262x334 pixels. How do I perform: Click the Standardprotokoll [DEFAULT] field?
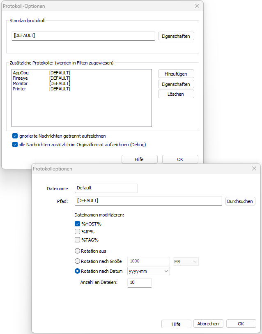point(83,36)
